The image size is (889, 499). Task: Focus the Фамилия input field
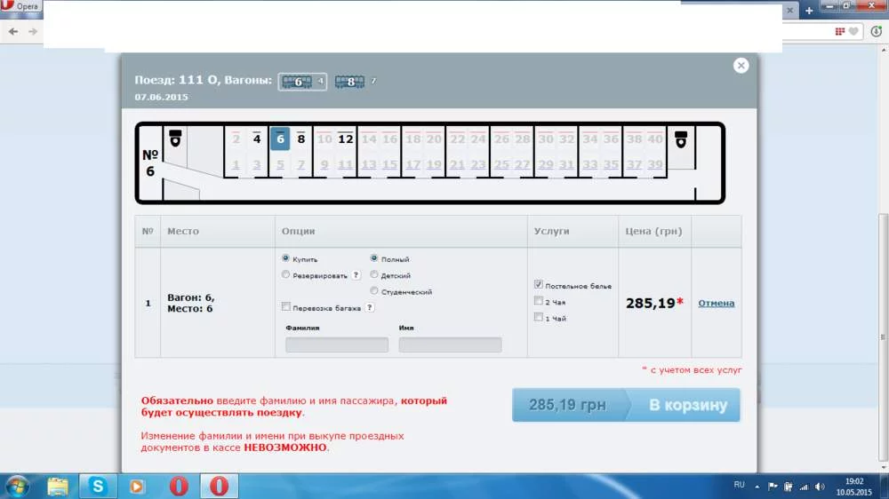337,345
